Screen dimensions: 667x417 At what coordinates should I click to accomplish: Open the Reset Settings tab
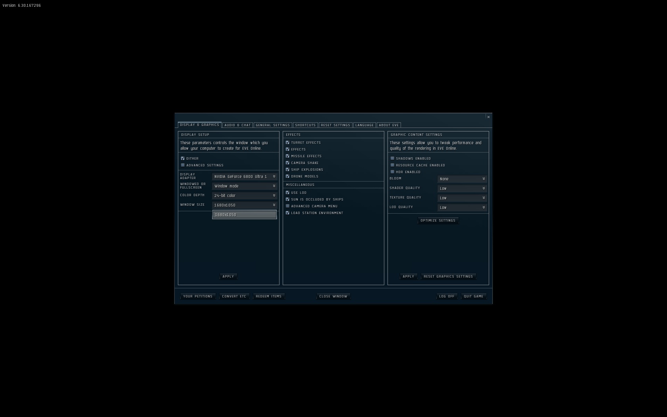pyautogui.click(x=335, y=125)
